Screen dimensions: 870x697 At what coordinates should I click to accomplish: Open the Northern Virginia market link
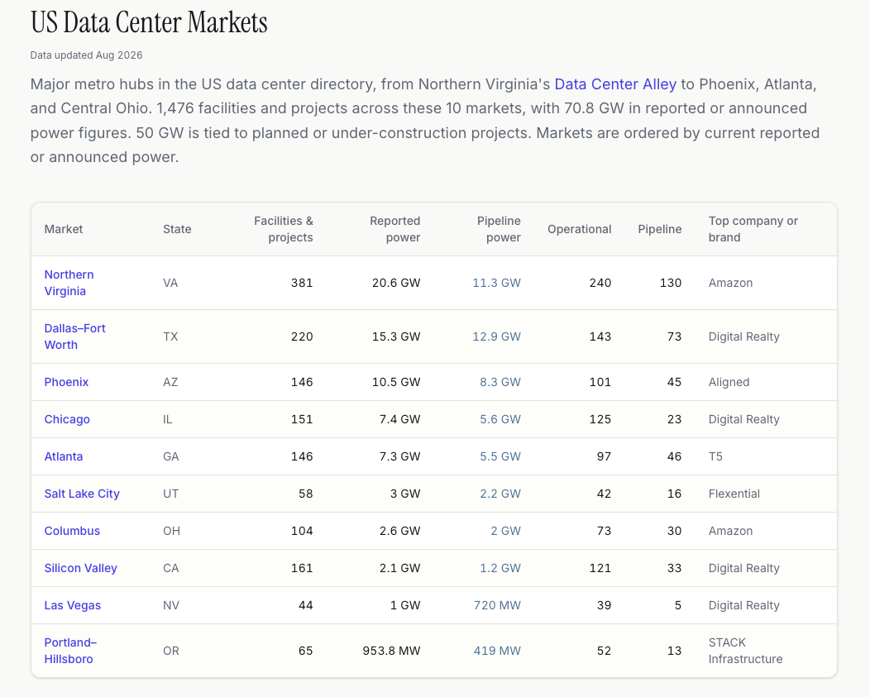(69, 283)
